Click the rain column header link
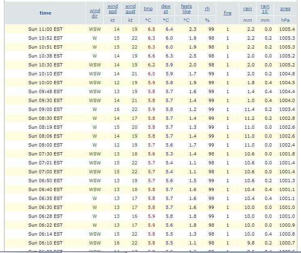This screenshot has width=301, height=253. click(x=248, y=9)
